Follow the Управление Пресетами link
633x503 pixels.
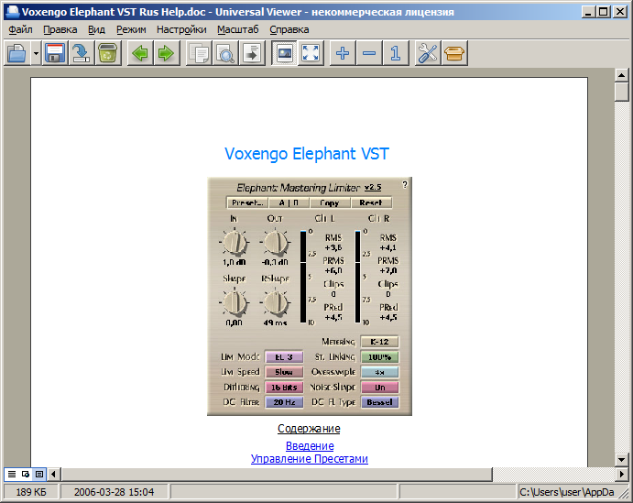pos(310,459)
